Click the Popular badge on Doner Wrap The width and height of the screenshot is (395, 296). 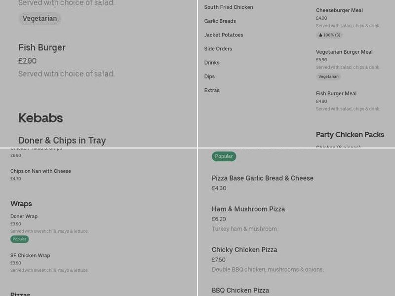(x=19, y=239)
